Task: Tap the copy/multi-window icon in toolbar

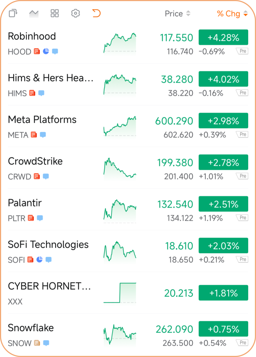Action: (x=13, y=13)
